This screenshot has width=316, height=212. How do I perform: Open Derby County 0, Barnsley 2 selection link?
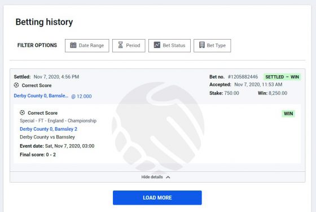click(x=49, y=129)
